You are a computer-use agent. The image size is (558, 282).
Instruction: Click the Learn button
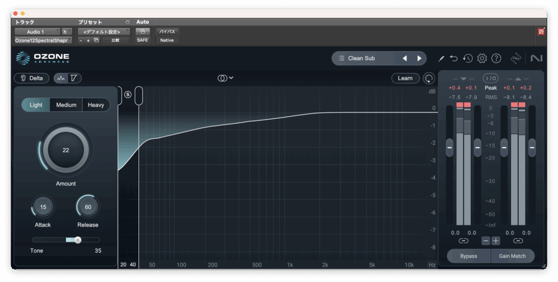pos(405,78)
